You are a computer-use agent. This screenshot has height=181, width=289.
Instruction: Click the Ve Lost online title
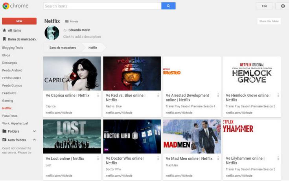pyautogui.click(x=65, y=159)
